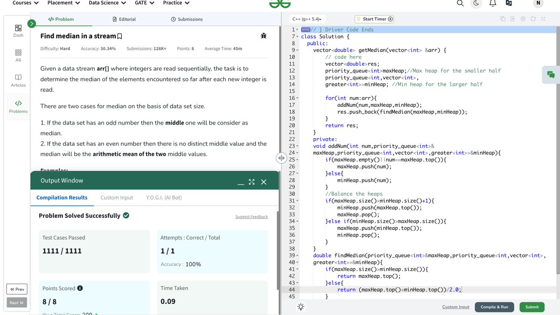Image resolution: width=560 pixels, height=315 pixels.
Task: Click the Suggest Feedback link
Action: point(252,217)
